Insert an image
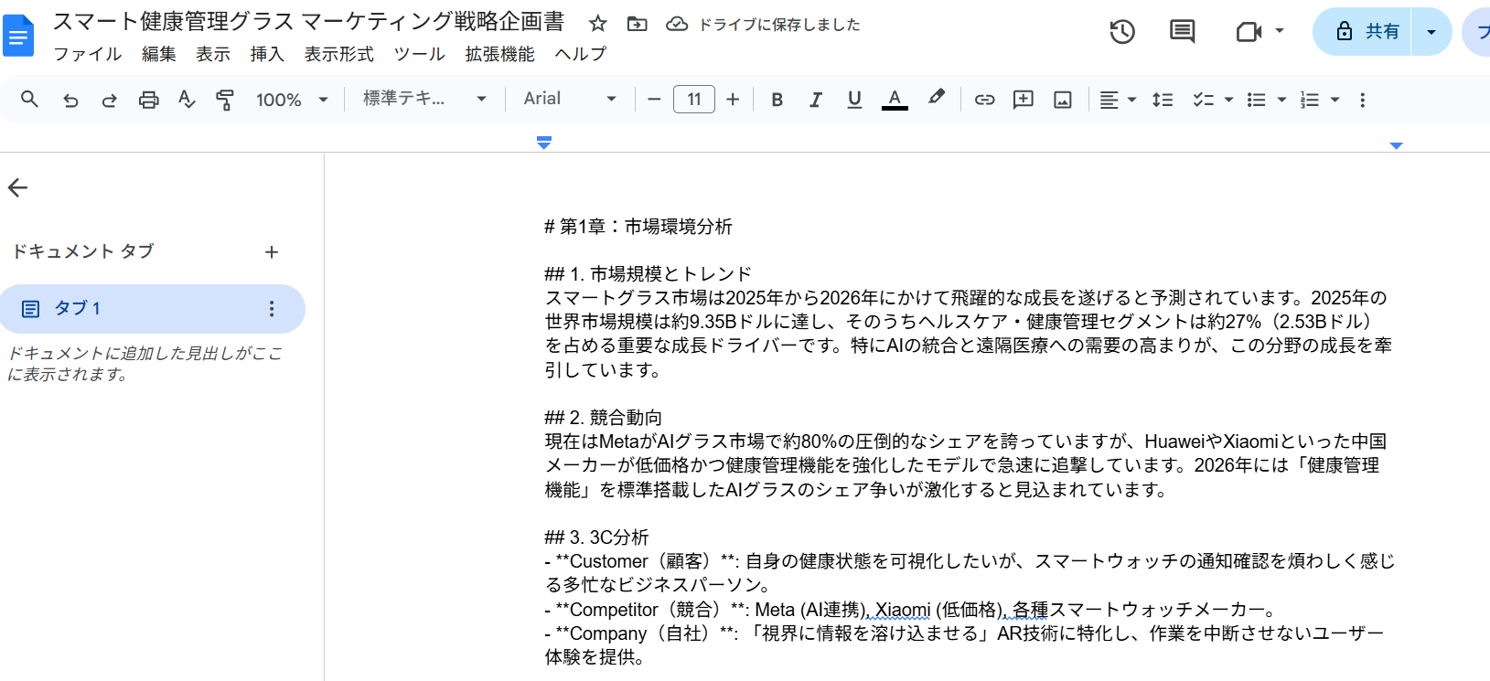This screenshot has height=681, width=1490. (x=1063, y=100)
